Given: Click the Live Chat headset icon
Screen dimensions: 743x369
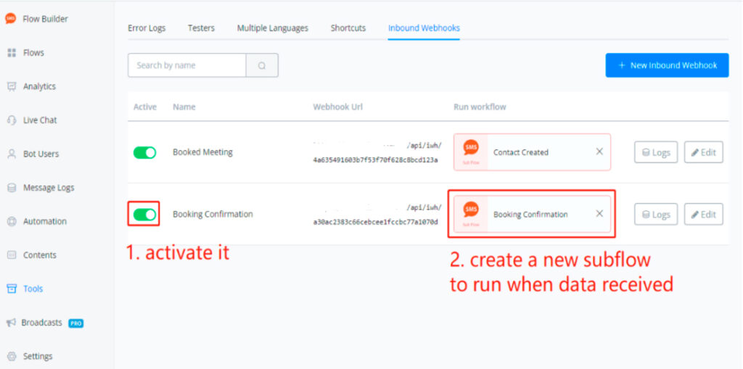Looking at the screenshot, I should (12, 120).
